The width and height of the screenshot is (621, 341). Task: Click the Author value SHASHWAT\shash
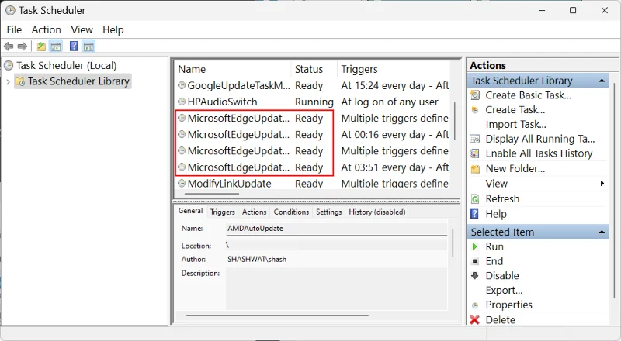[257, 260]
